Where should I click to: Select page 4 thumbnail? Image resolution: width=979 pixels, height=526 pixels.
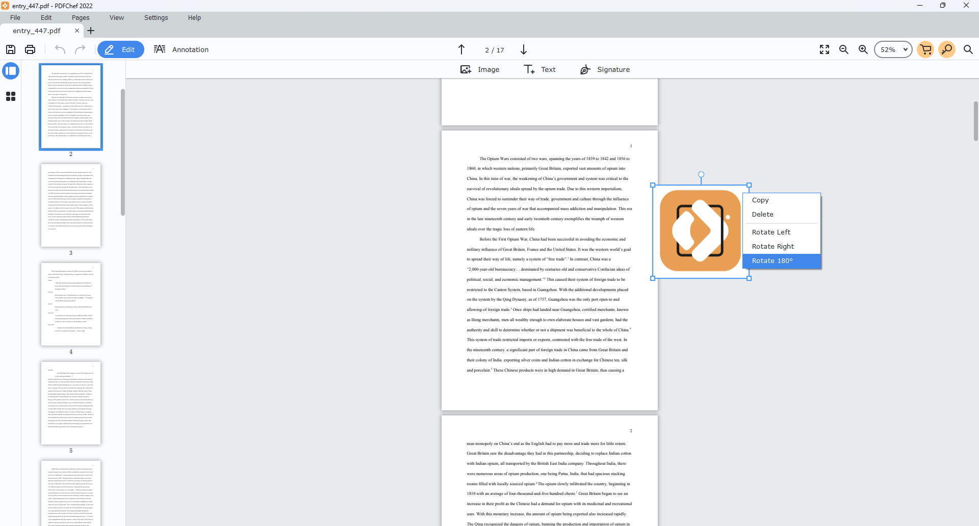pyautogui.click(x=71, y=304)
